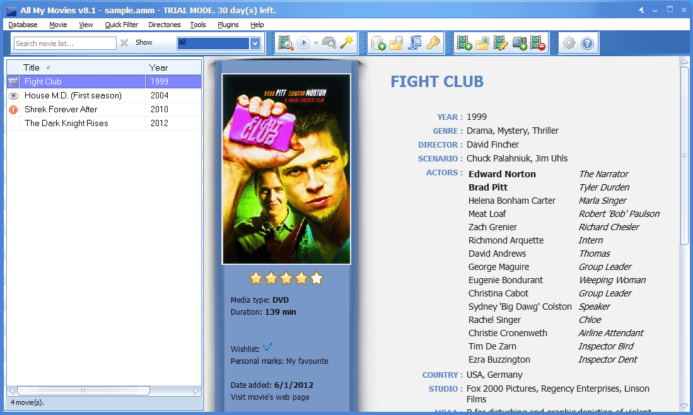The image size is (693, 415).
Task: Click the search movie filmstrip icon
Action: pyautogui.click(x=286, y=43)
